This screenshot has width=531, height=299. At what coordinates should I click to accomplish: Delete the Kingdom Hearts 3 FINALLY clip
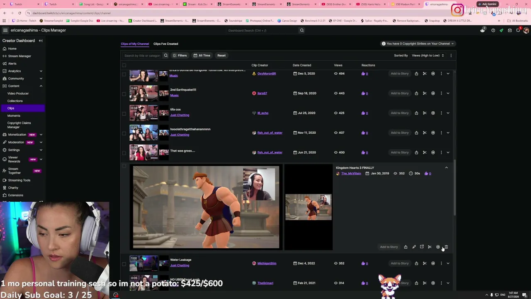(x=446, y=247)
